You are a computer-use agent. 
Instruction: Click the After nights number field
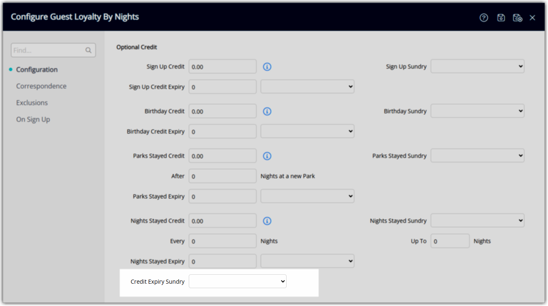tap(222, 176)
